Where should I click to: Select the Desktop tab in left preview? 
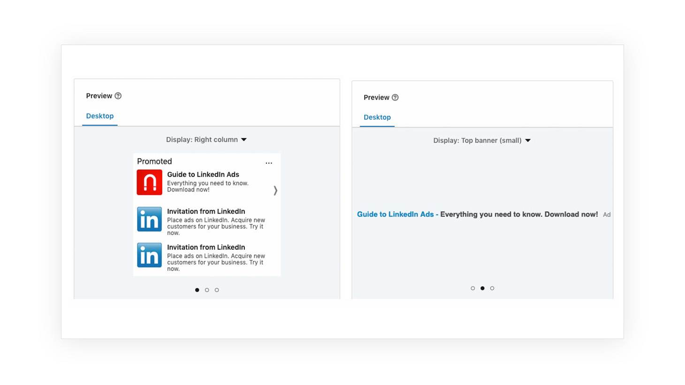pos(100,116)
